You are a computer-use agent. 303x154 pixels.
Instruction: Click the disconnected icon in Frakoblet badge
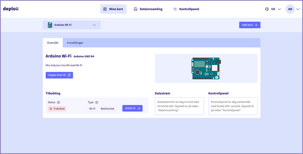tap(51, 109)
